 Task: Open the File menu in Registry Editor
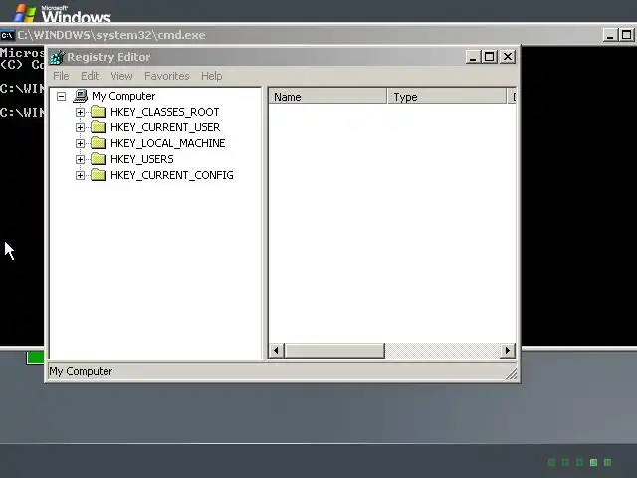pos(61,76)
